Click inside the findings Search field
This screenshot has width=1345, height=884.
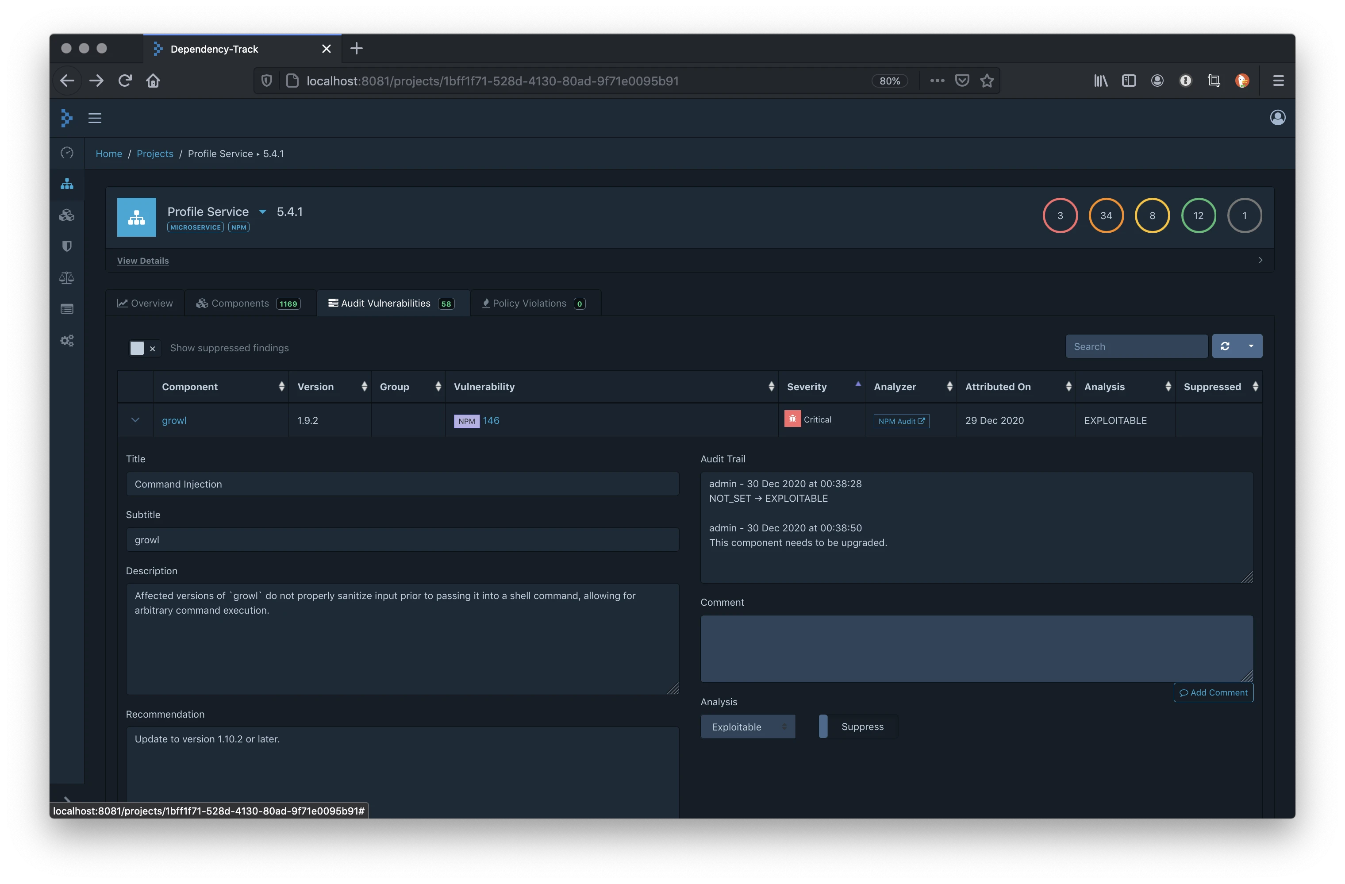[x=1136, y=346]
